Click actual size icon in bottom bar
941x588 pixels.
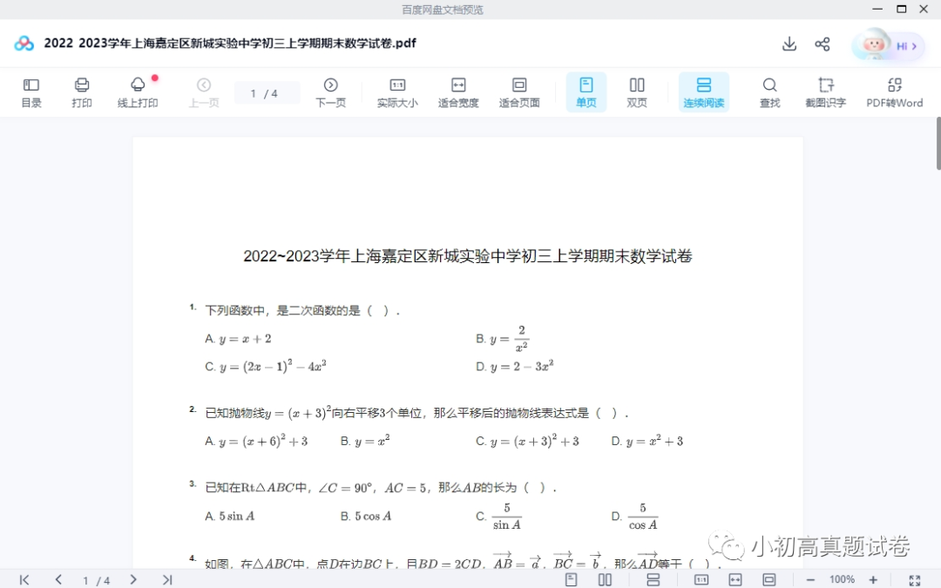point(701,579)
